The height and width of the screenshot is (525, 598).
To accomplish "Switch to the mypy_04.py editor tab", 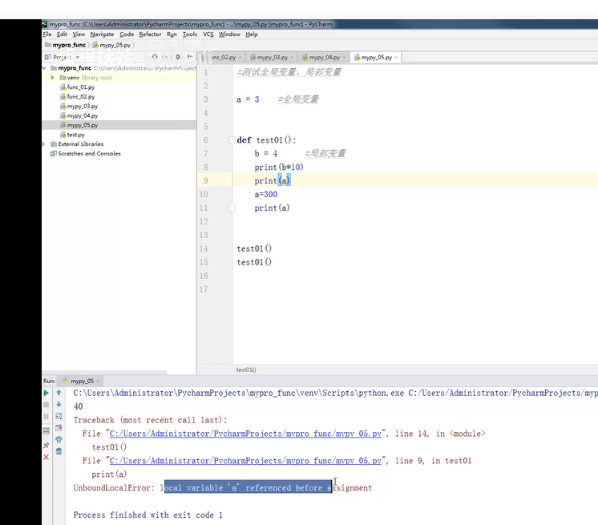I will 324,57.
